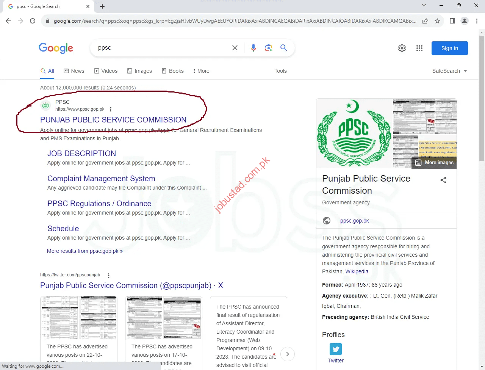Open the SafeSearch dropdown

pyautogui.click(x=450, y=71)
